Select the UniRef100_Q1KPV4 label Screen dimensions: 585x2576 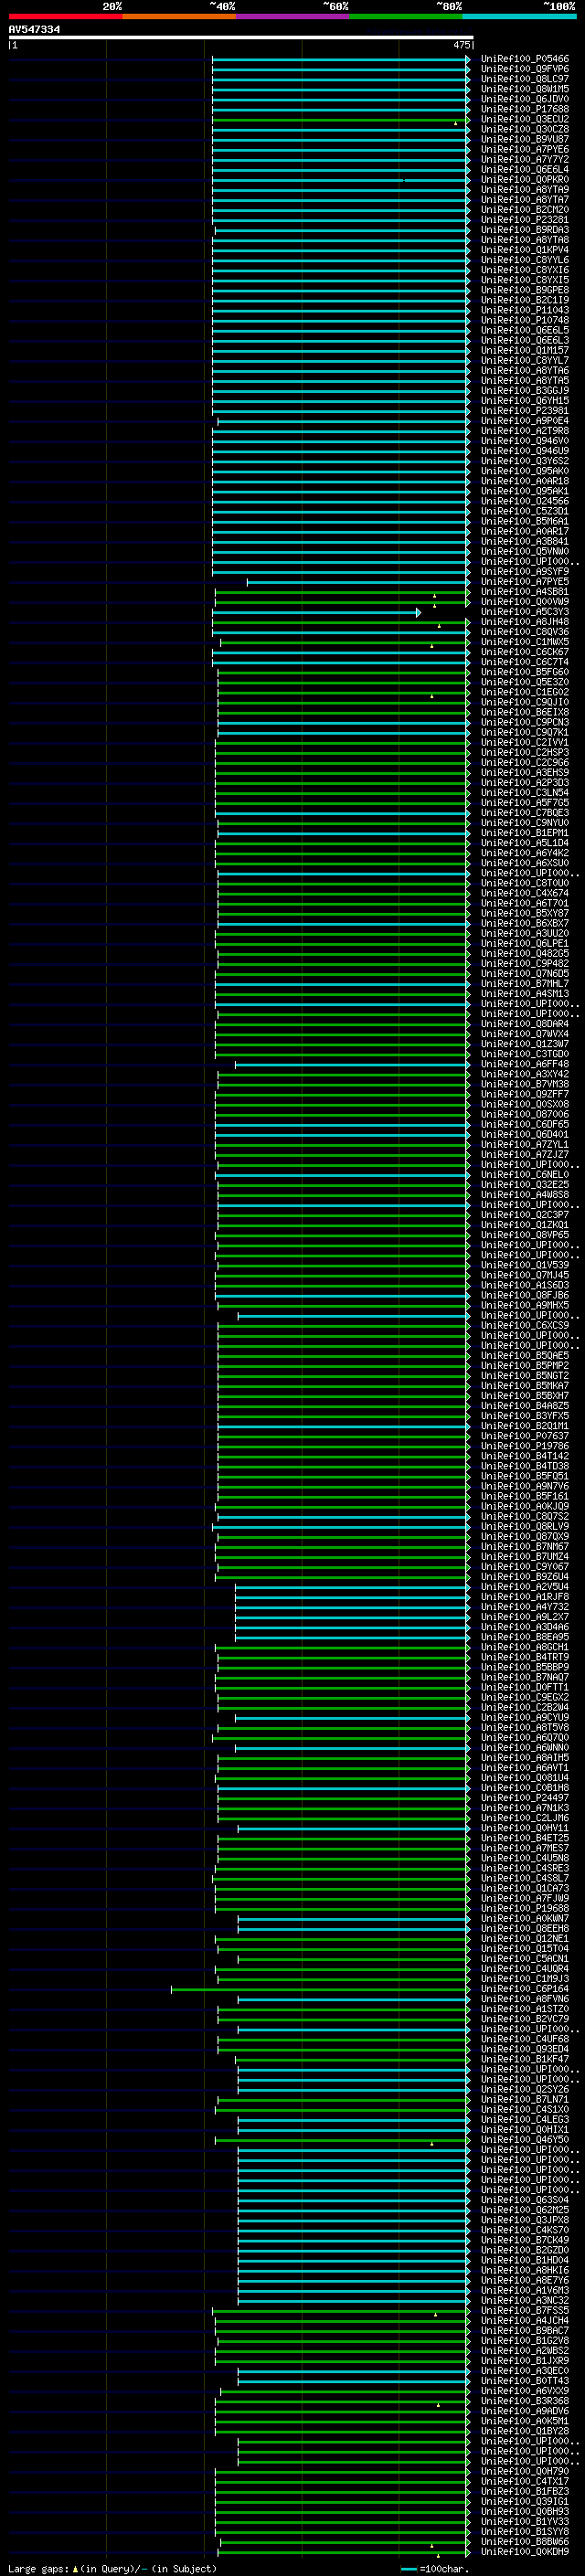coord(525,250)
